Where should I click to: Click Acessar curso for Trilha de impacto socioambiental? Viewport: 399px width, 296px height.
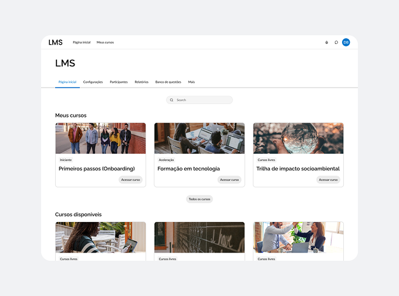[x=328, y=180]
